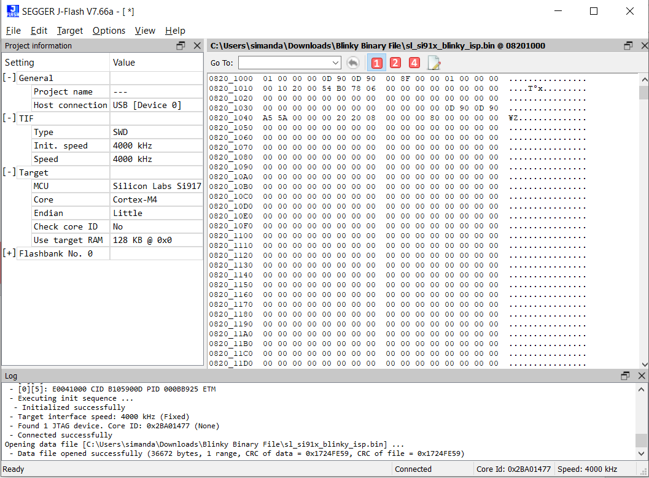
Task: Undock the Log panel
Action: point(626,376)
